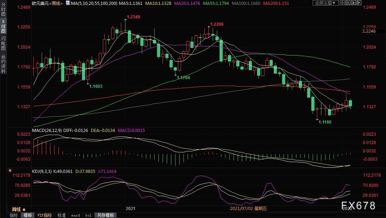Click the expand-panel arrow icon
This screenshot has height=218, width=386.
click(x=359, y=3)
